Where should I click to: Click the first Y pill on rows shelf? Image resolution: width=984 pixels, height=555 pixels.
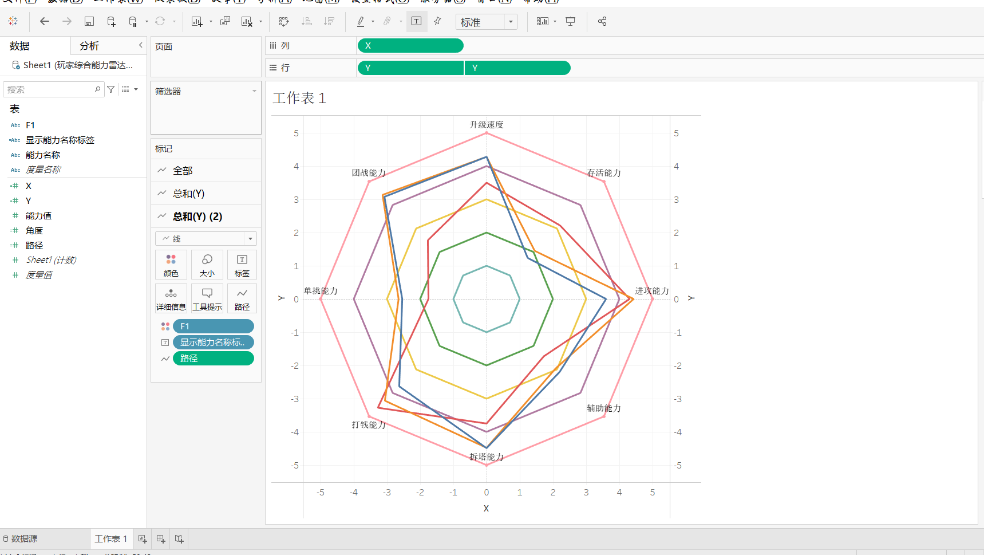pyautogui.click(x=410, y=68)
